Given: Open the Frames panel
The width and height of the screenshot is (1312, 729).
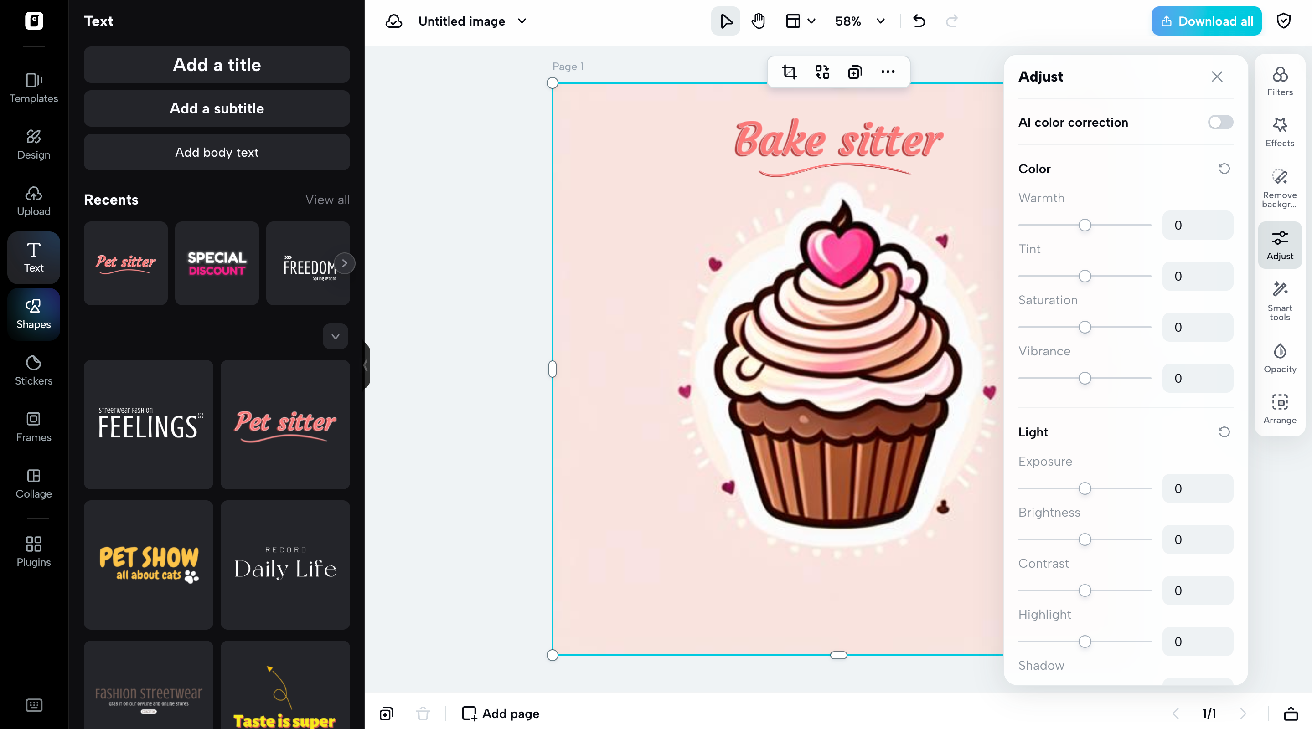Looking at the screenshot, I should (x=34, y=427).
